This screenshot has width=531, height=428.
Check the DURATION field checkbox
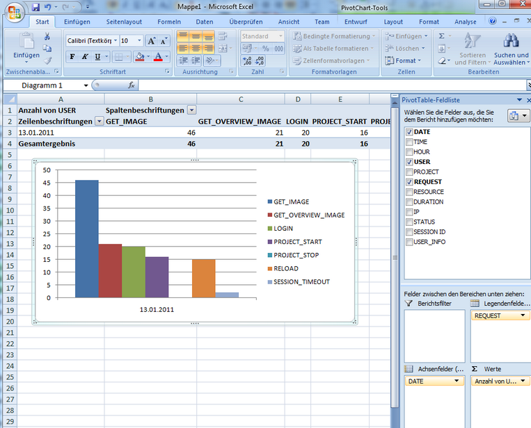(x=409, y=202)
